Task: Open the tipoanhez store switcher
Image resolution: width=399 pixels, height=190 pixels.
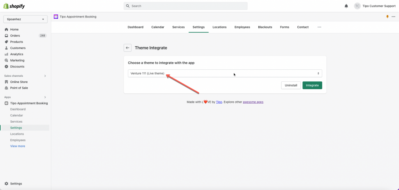Action: pos(25,19)
